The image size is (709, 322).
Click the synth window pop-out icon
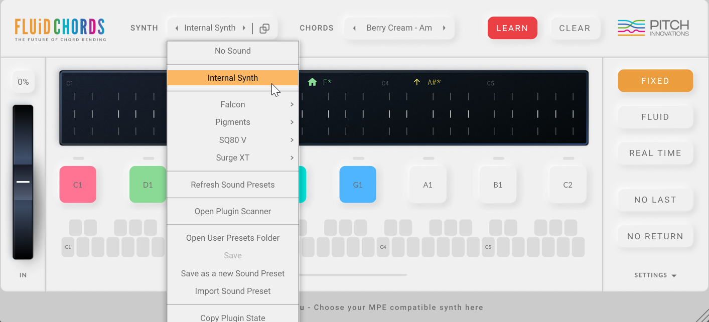(x=264, y=29)
